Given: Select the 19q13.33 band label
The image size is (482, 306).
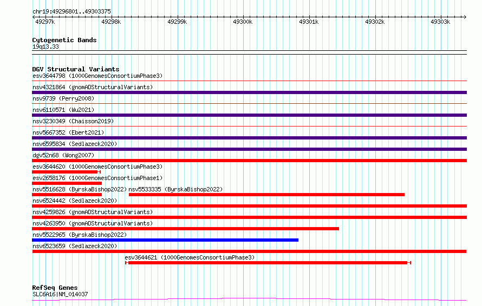Looking at the screenshot, I should (45, 46).
